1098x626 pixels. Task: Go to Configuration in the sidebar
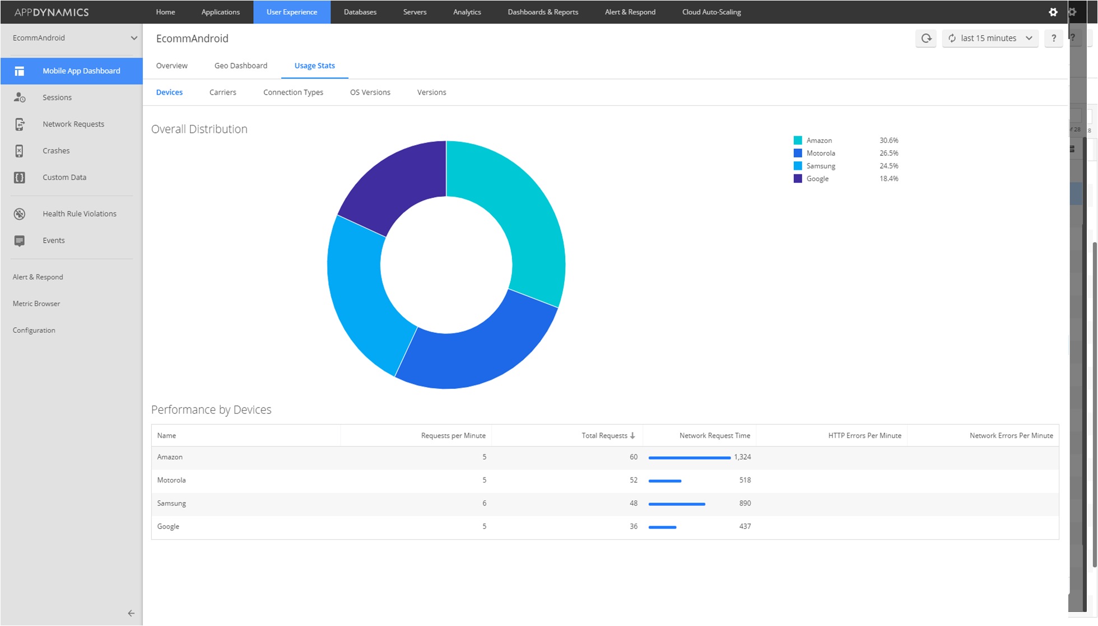pyautogui.click(x=34, y=331)
